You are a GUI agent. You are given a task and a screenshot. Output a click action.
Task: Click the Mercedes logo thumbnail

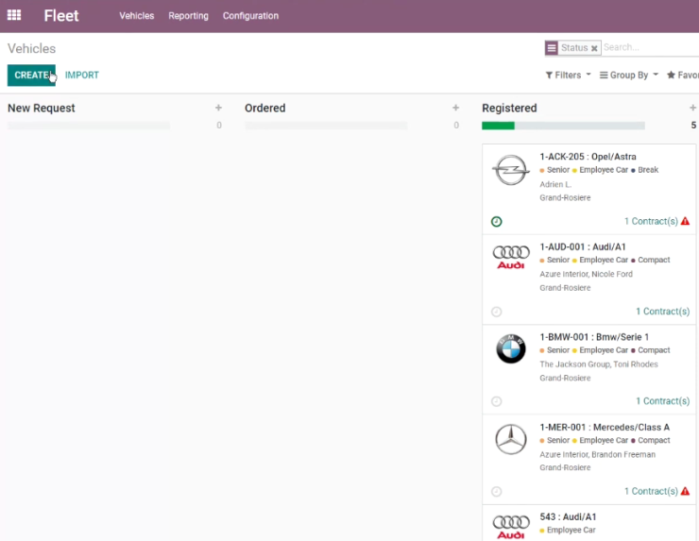511,439
